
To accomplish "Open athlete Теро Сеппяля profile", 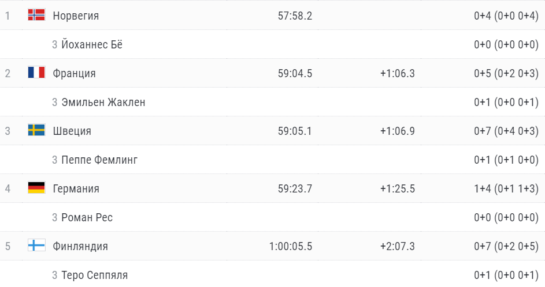I will tap(94, 275).
